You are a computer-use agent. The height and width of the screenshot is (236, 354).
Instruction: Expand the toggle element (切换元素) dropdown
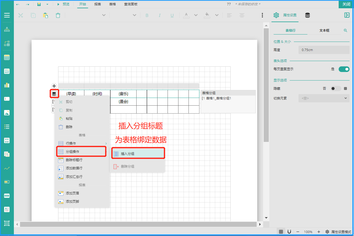pyautogui.click(x=324, y=98)
